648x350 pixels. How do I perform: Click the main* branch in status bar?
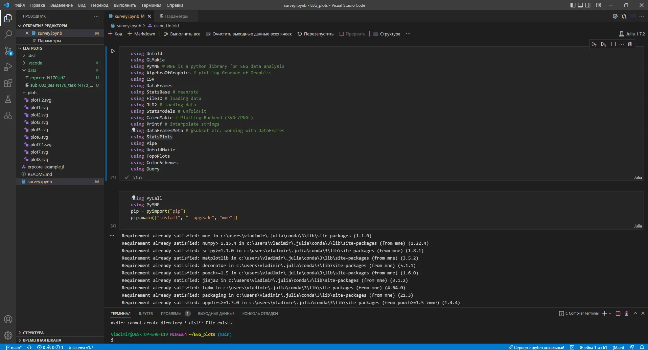[x=14, y=347]
